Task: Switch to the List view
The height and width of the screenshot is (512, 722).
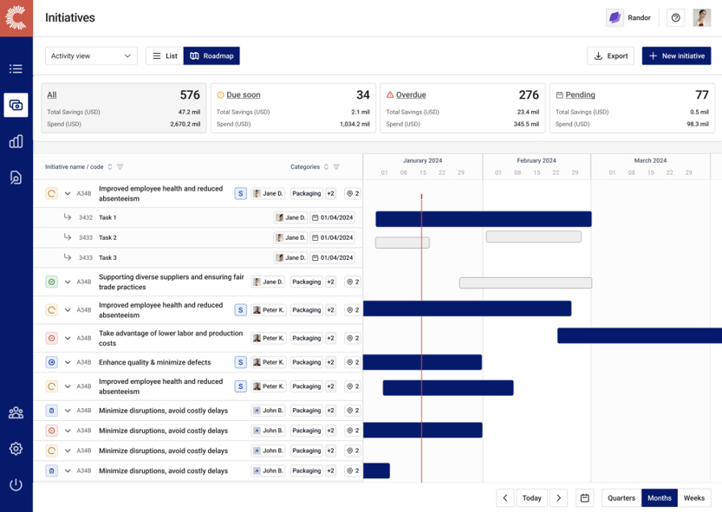Action: point(164,55)
